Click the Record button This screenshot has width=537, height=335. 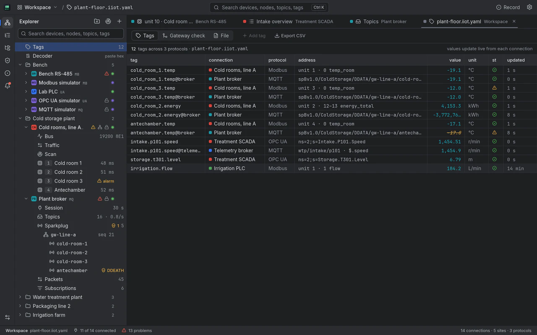click(508, 7)
